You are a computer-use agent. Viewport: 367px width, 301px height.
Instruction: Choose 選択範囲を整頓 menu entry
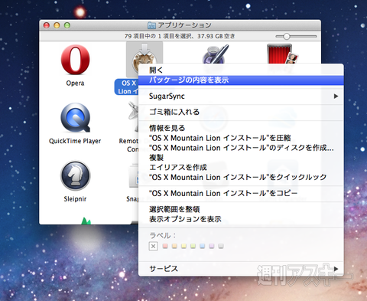point(241,209)
